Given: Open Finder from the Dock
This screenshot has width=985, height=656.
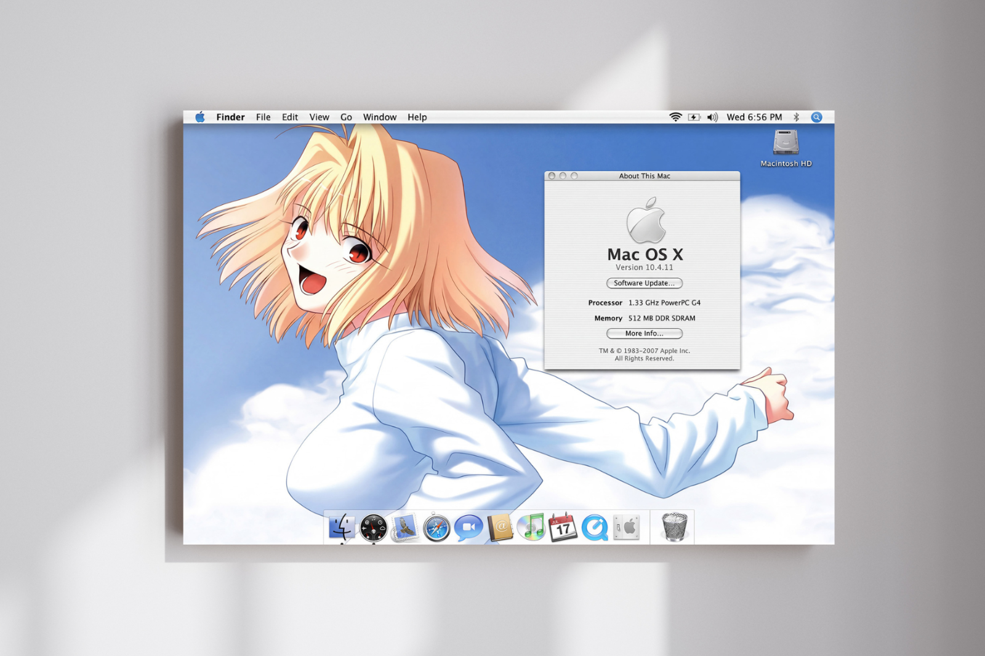Looking at the screenshot, I should point(341,528).
